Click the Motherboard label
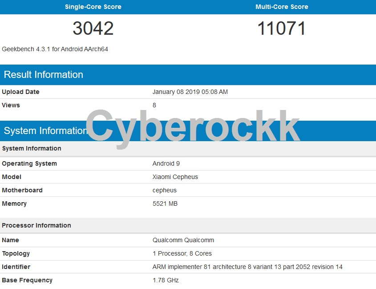Screen dimensions: 376x289 (x=22, y=190)
